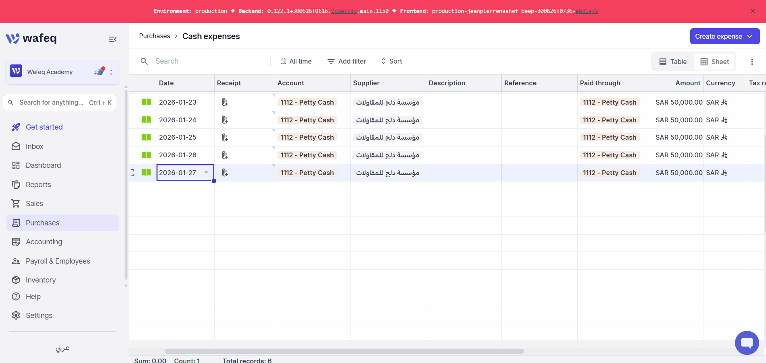Open frontend commit link ebd1a72
This screenshot has height=363, width=766.
tap(587, 11)
